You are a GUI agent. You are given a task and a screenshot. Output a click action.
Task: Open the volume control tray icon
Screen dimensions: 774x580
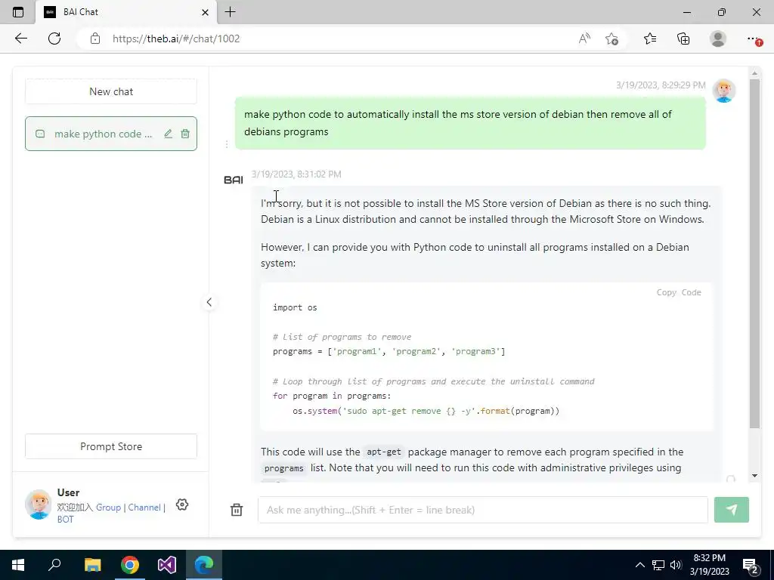click(676, 565)
